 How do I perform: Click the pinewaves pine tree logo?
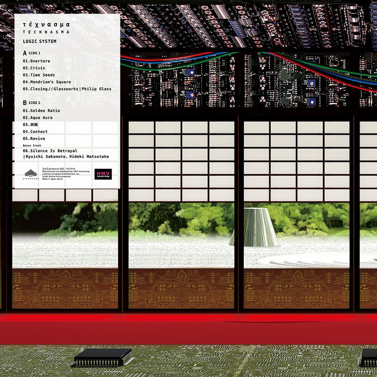31,175
